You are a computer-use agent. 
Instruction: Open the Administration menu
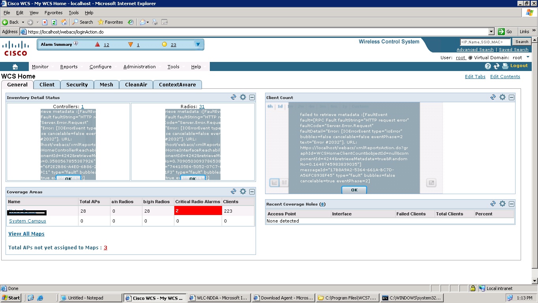[x=140, y=67]
